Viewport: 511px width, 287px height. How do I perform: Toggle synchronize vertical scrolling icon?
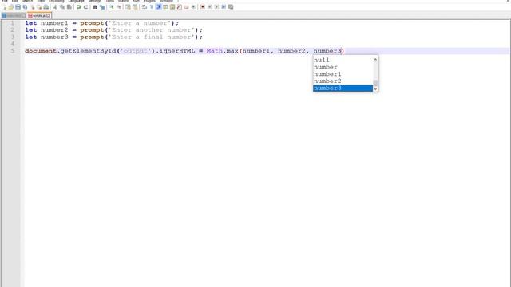click(128, 7)
